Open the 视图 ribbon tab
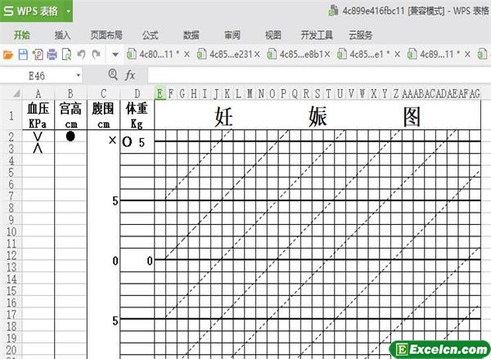 (x=273, y=35)
